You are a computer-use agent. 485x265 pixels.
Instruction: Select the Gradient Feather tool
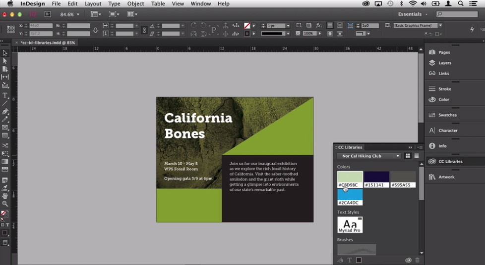click(x=5, y=170)
